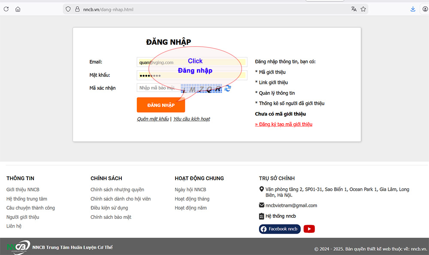Bookmark this page with the star icon

pyautogui.click(x=363, y=9)
